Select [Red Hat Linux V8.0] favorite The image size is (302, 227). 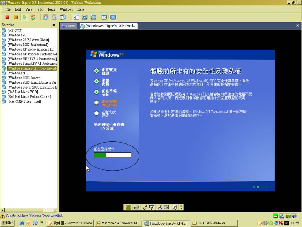click(23, 92)
